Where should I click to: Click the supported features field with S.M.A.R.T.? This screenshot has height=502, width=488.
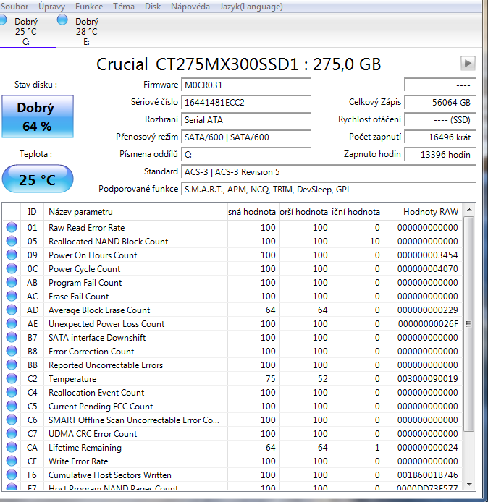point(329,190)
